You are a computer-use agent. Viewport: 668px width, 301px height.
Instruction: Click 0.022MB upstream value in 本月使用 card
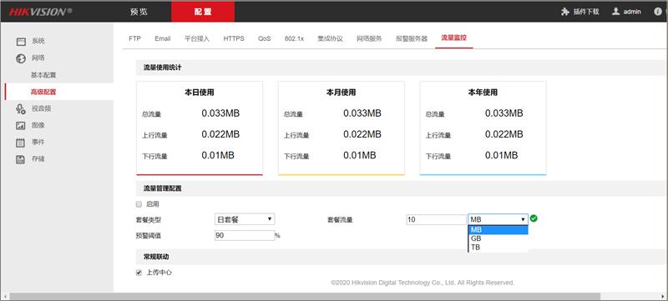point(362,134)
